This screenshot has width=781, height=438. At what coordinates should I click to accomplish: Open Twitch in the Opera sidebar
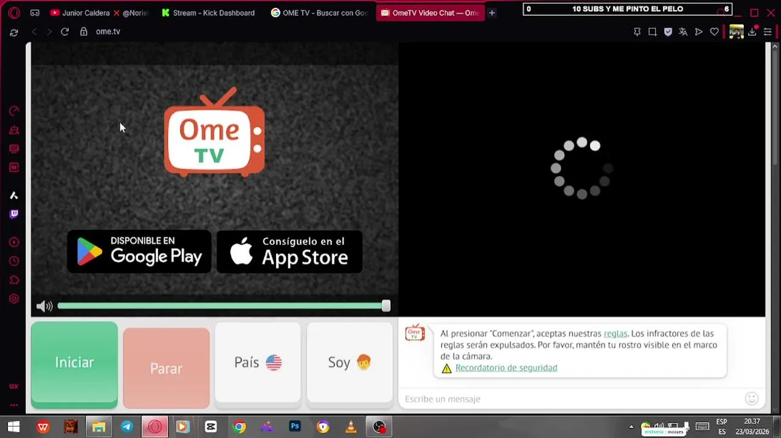pos(14,214)
